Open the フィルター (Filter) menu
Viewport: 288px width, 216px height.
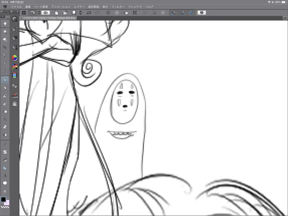pos(118,7)
